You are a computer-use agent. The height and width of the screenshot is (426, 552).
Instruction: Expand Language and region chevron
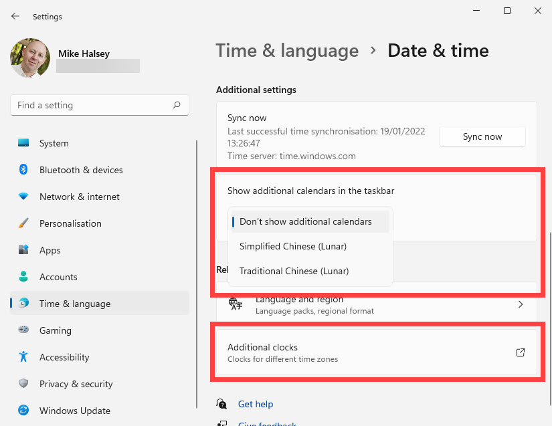click(521, 304)
